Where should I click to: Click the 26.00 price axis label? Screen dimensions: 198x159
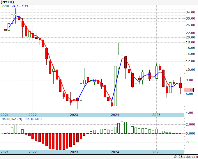(x=190, y=25)
